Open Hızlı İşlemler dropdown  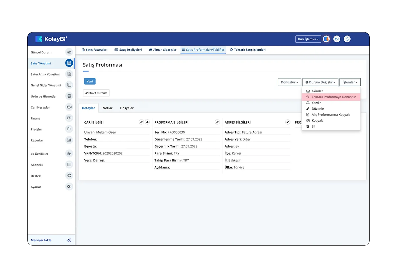pos(308,39)
